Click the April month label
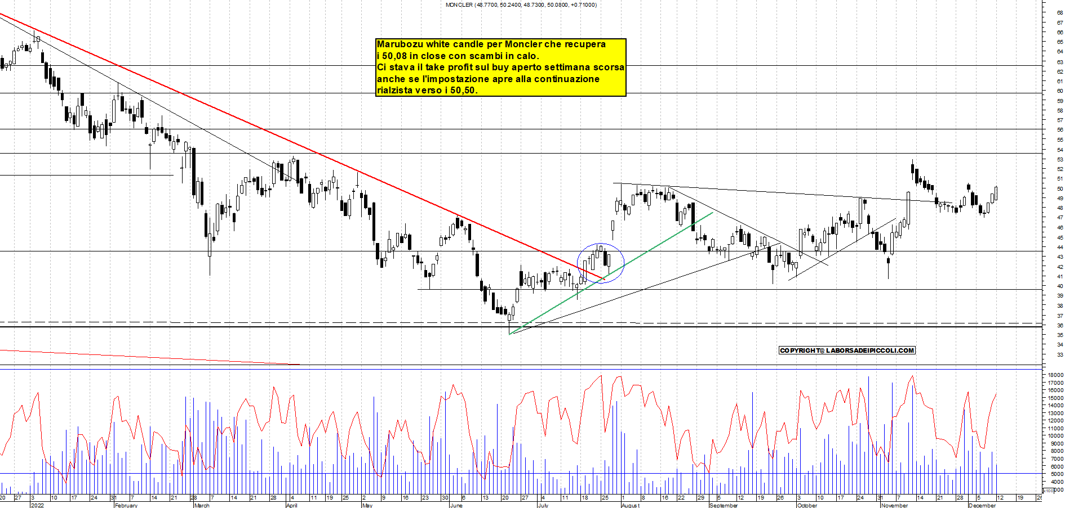 click(x=291, y=505)
